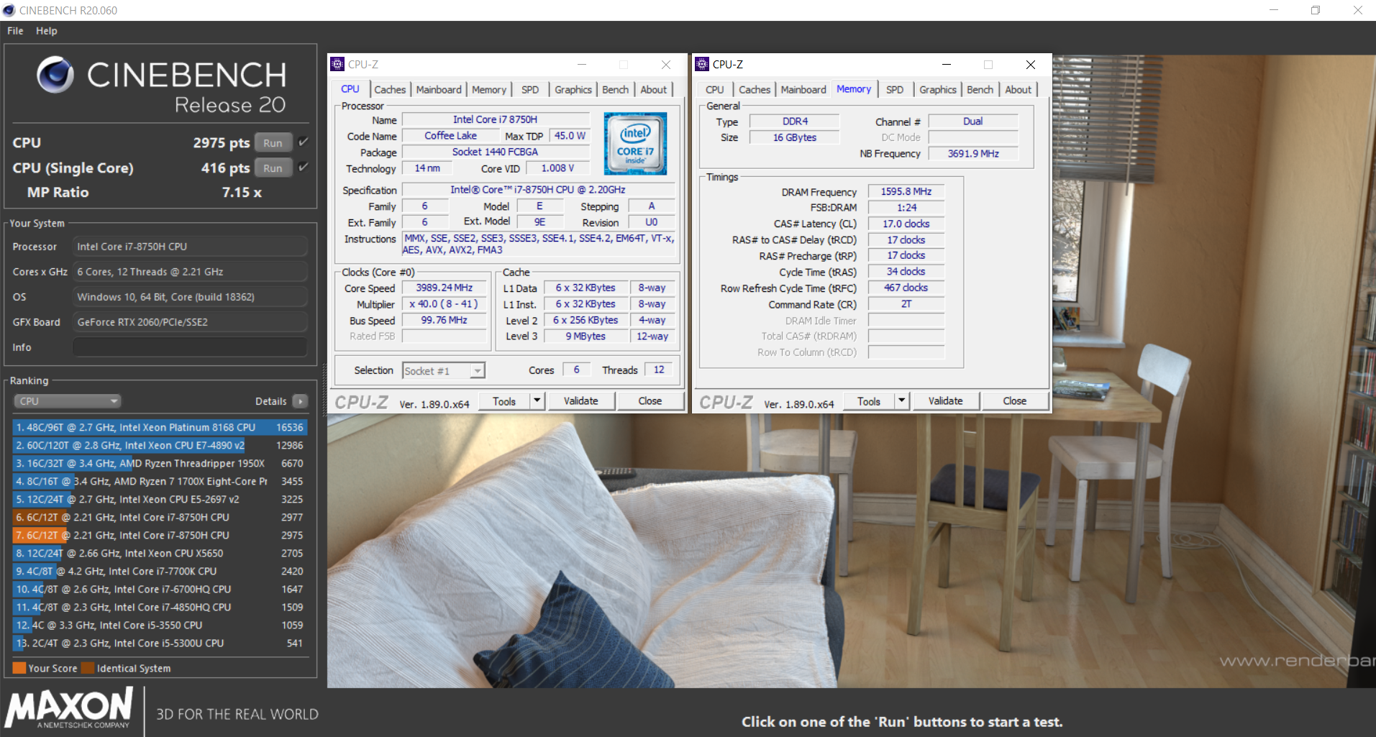Click Tools button in right CPU-Z

click(868, 400)
